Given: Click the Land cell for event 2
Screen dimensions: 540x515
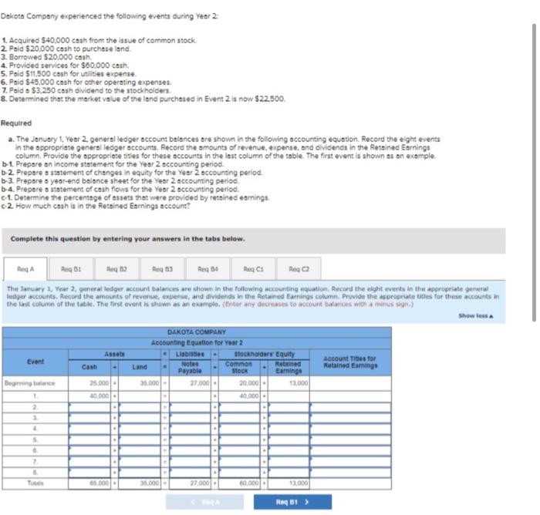Looking at the screenshot, I should 140,407.
